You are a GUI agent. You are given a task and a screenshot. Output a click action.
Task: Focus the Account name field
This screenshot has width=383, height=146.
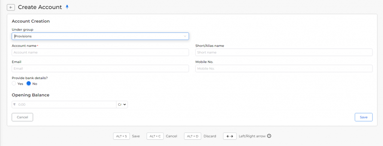coord(100,52)
